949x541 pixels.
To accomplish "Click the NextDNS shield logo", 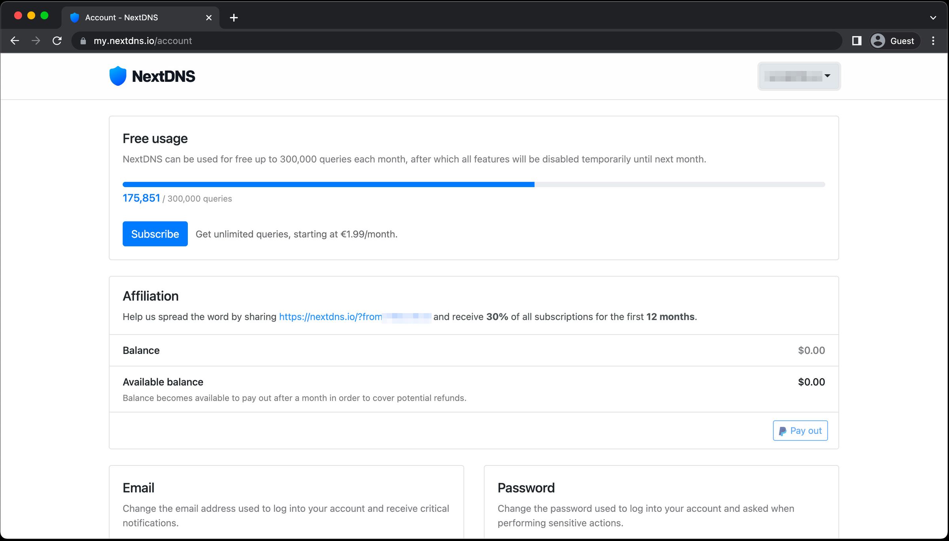I will tap(118, 76).
